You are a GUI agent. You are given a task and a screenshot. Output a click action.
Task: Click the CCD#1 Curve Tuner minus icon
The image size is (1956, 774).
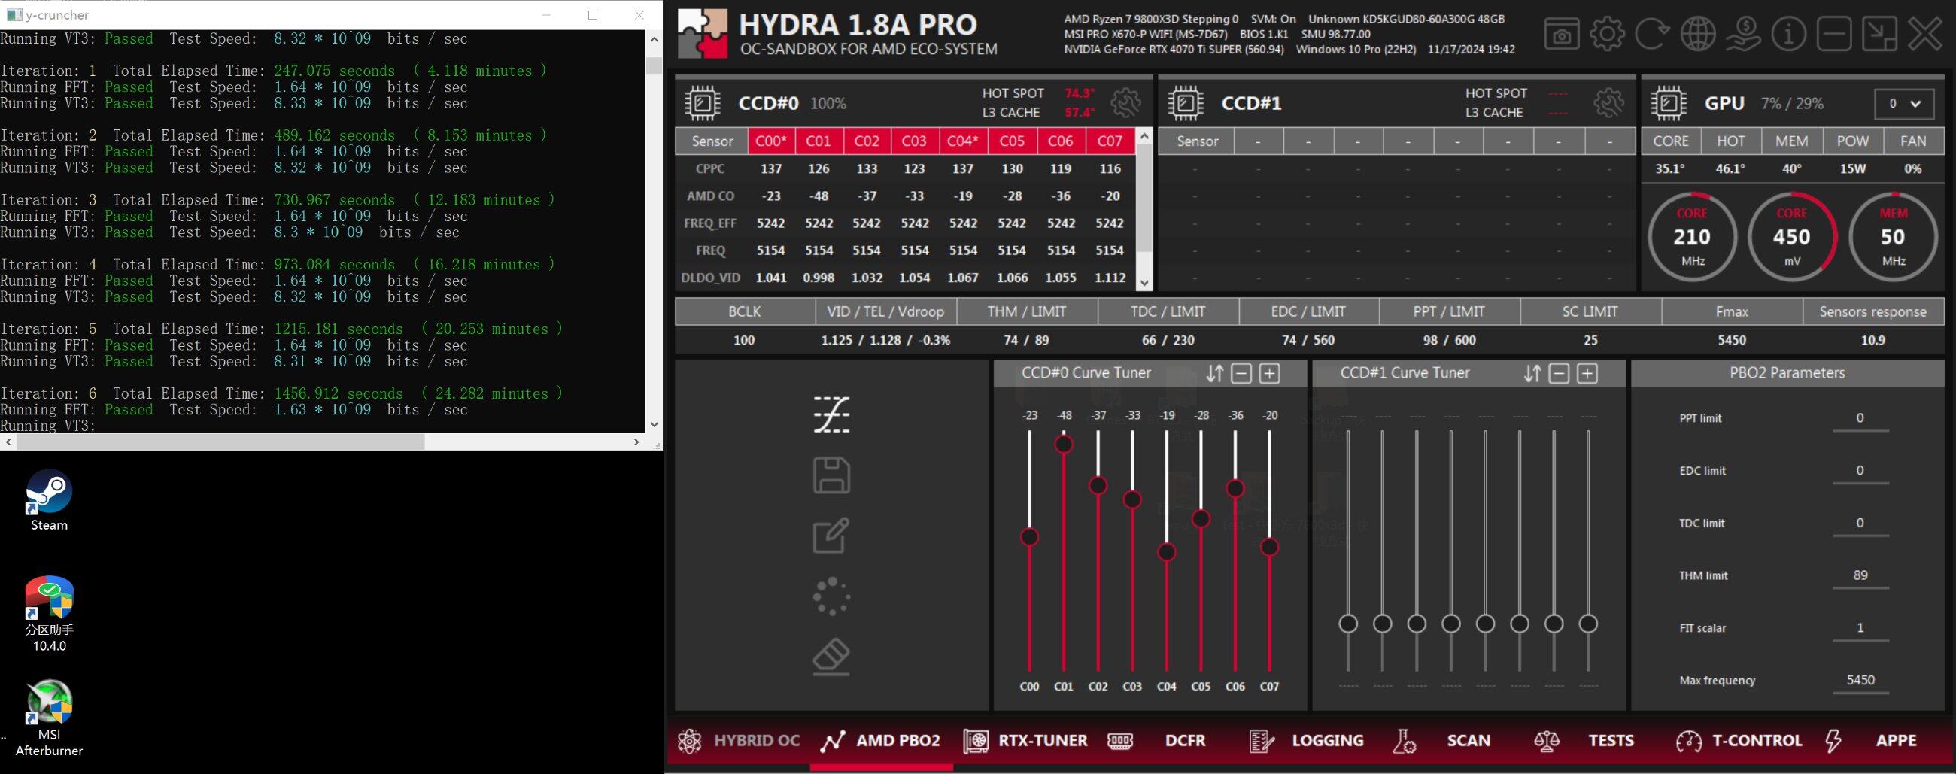point(1559,373)
